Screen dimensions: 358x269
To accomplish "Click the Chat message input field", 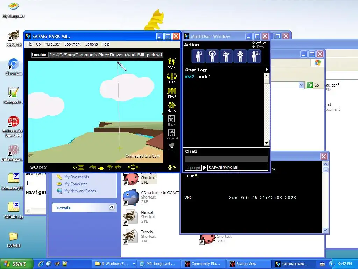I will click(226, 159).
